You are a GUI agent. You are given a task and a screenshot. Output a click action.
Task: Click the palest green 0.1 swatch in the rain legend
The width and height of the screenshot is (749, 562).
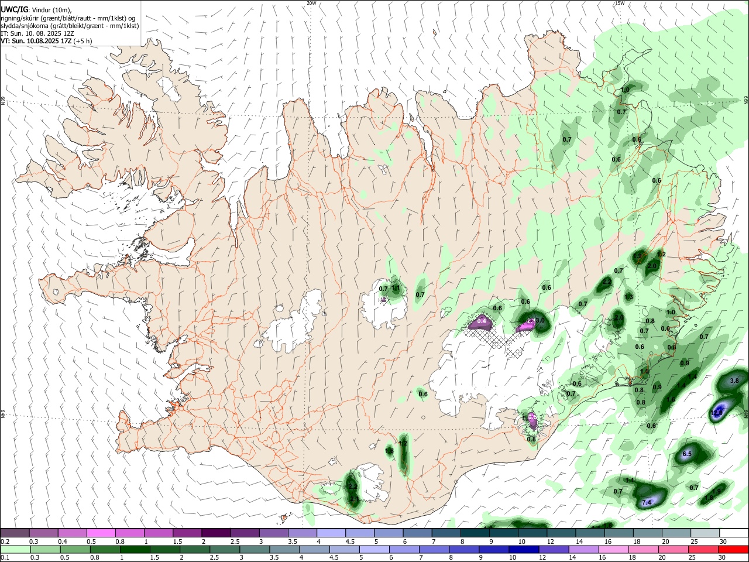16,549
